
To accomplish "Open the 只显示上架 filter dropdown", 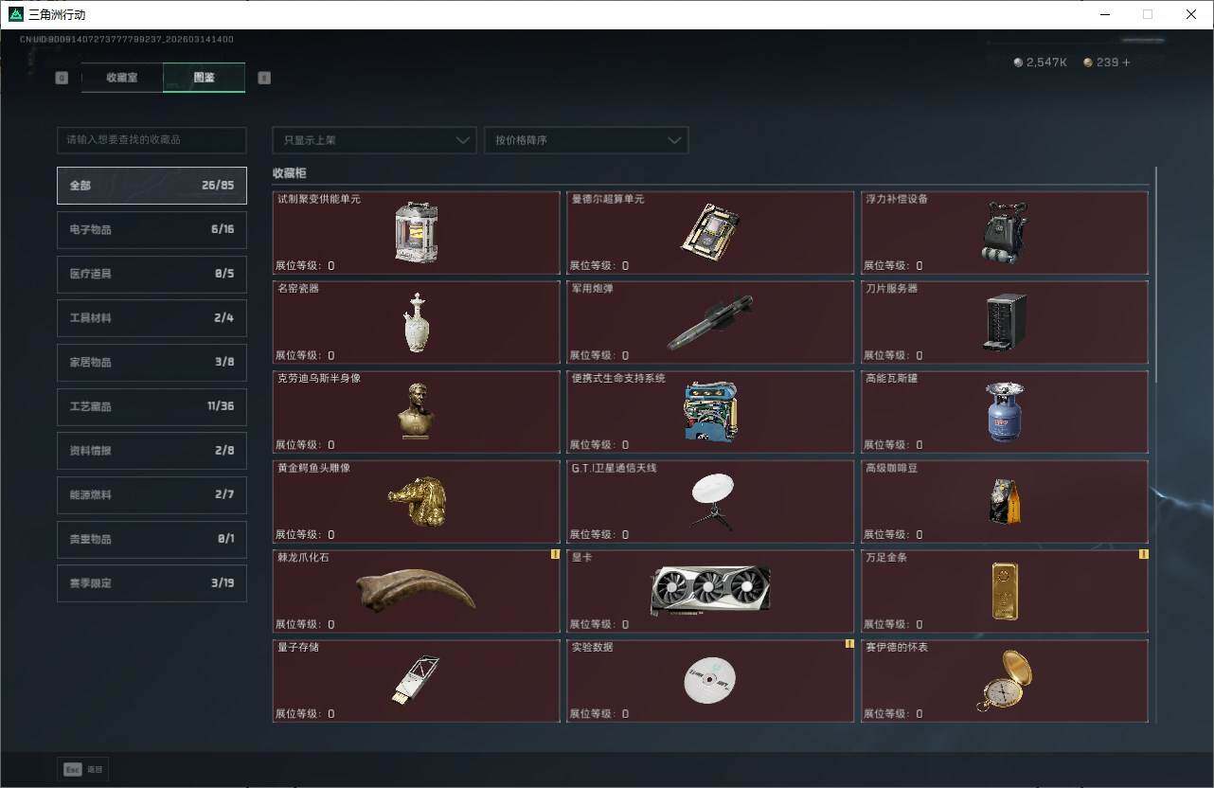I will [x=374, y=140].
